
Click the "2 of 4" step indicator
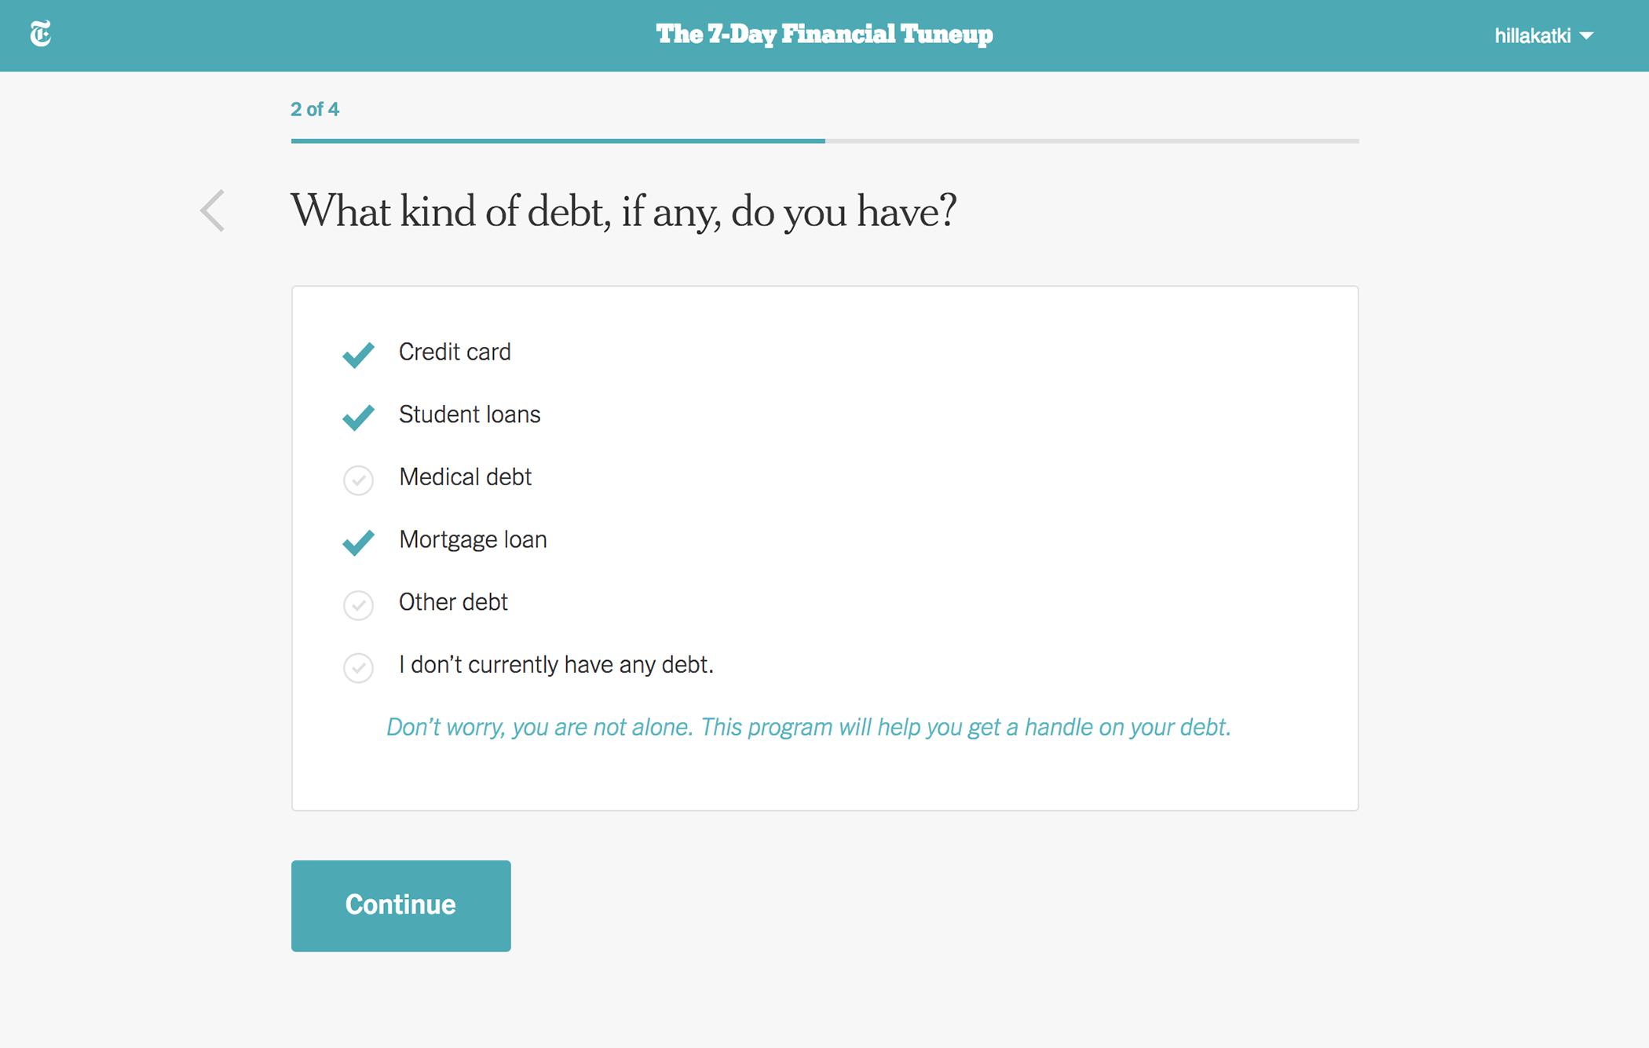(x=315, y=109)
